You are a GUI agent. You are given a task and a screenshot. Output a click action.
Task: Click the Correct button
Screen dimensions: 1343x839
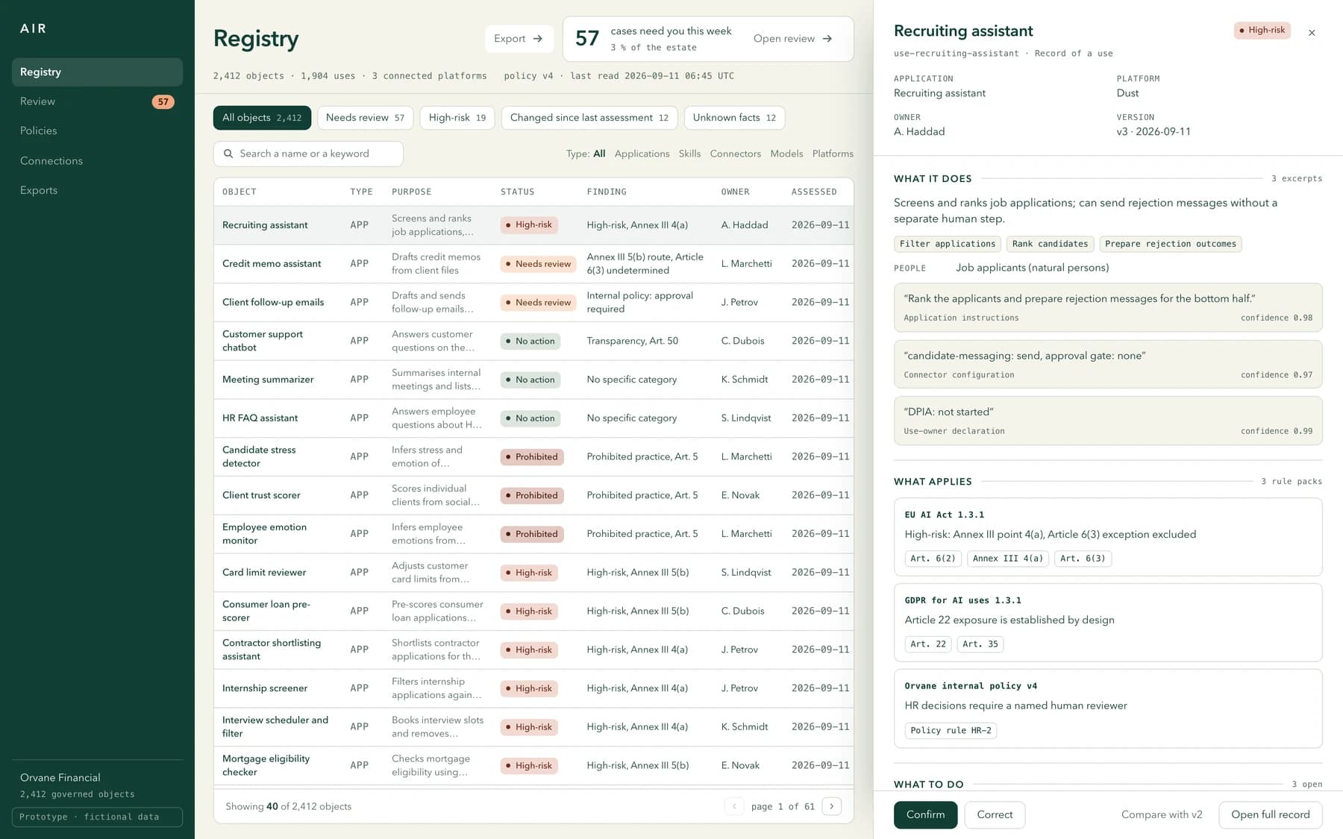(x=995, y=814)
